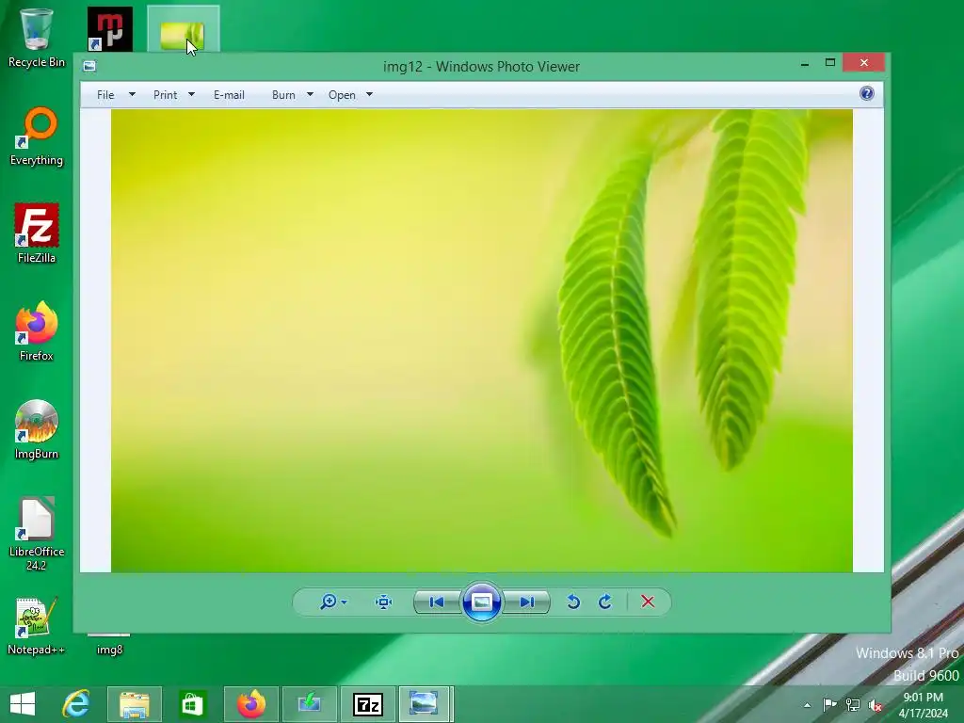This screenshot has height=723, width=964.
Task: Close the Windows Photo Viewer window
Action: (864, 63)
